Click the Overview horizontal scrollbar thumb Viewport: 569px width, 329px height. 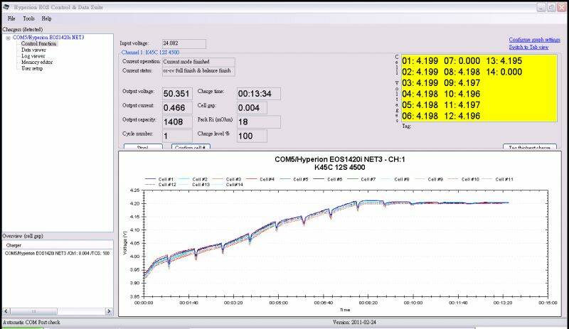pyautogui.click(x=33, y=311)
